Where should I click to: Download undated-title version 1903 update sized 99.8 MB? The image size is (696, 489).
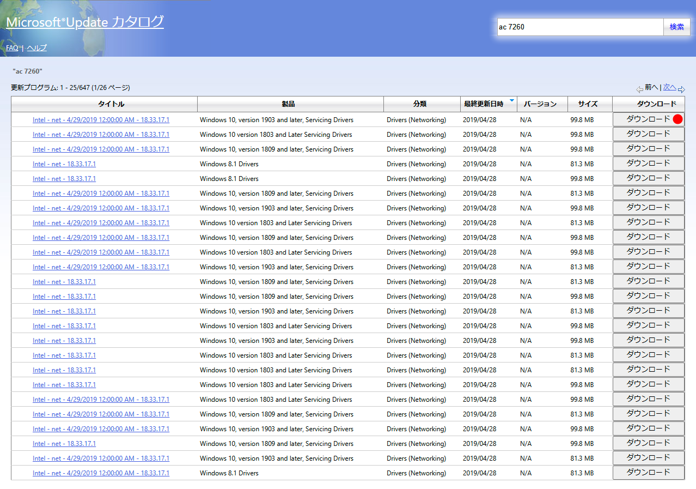(648, 340)
